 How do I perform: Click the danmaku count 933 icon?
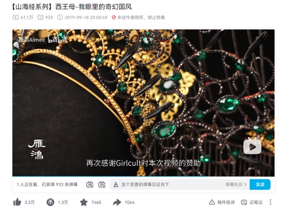[x=41, y=17]
